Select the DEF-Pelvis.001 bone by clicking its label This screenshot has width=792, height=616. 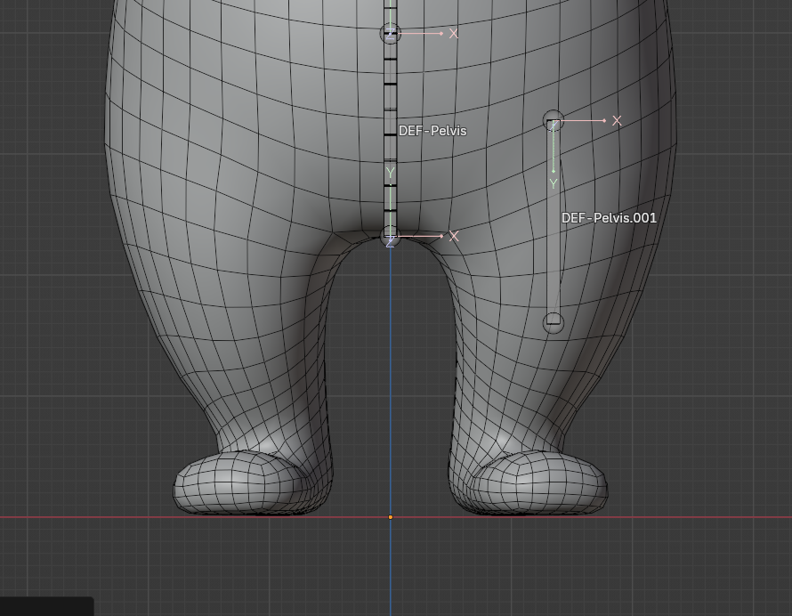[609, 217]
